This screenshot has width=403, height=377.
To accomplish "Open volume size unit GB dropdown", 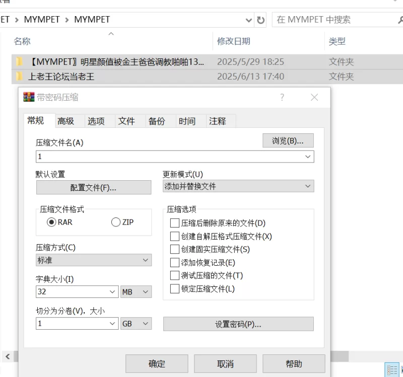I will point(136,324).
